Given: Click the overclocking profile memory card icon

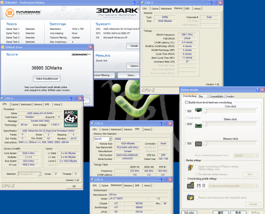Looking at the screenshot, I should [190, 185].
